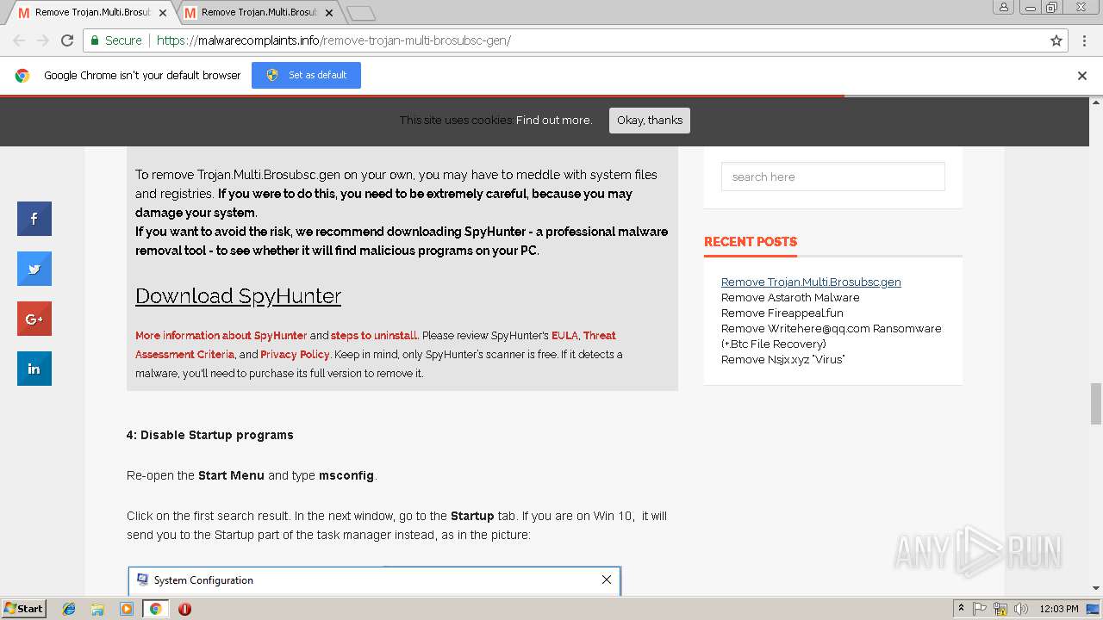1103x620 pixels.
Task: Open Chrome user profile icon
Action: 1003,7
